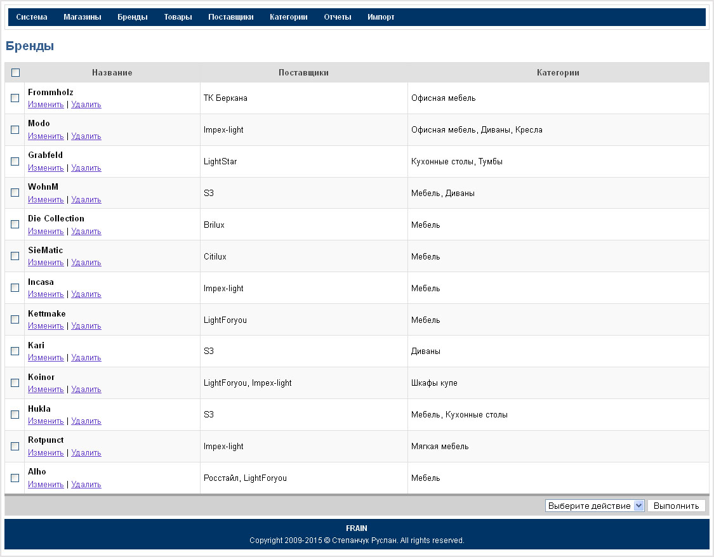
Task: Check the Frommholz row checkbox
Action: (15, 98)
